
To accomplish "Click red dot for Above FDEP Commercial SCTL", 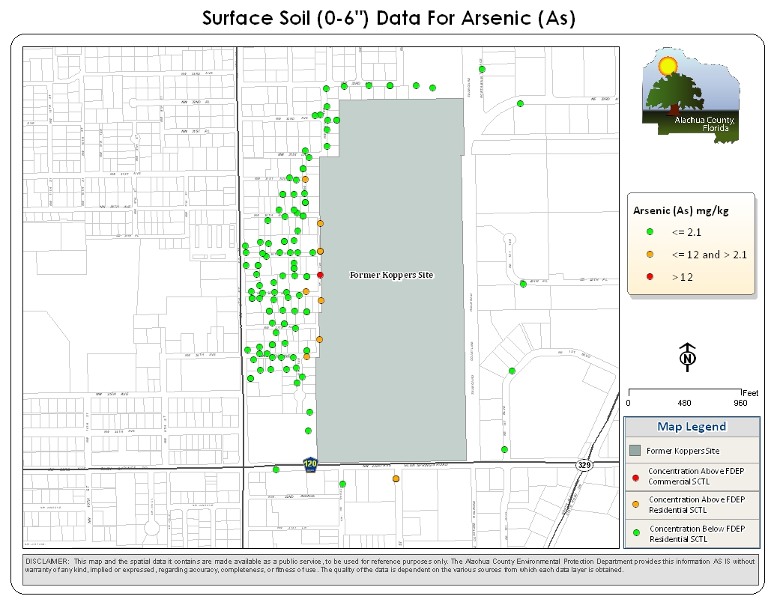I will click(635, 478).
